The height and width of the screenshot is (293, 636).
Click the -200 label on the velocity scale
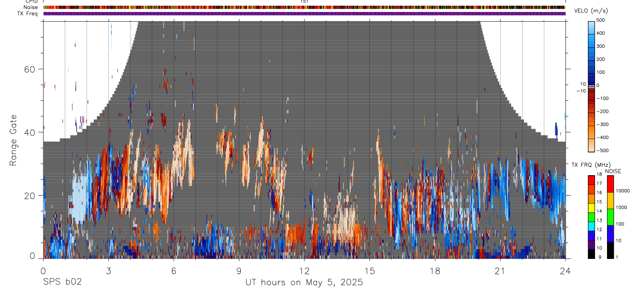coord(602,112)
